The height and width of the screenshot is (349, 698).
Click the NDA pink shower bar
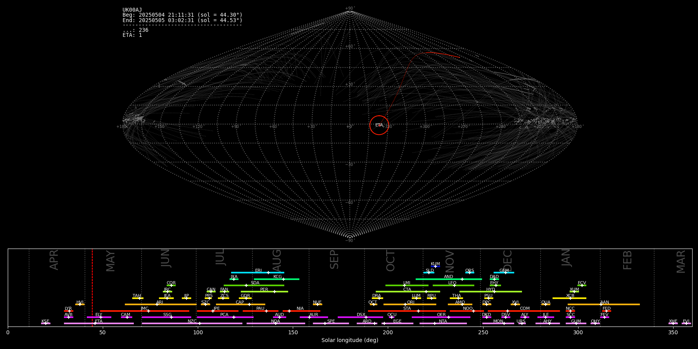tap(276, 323)
